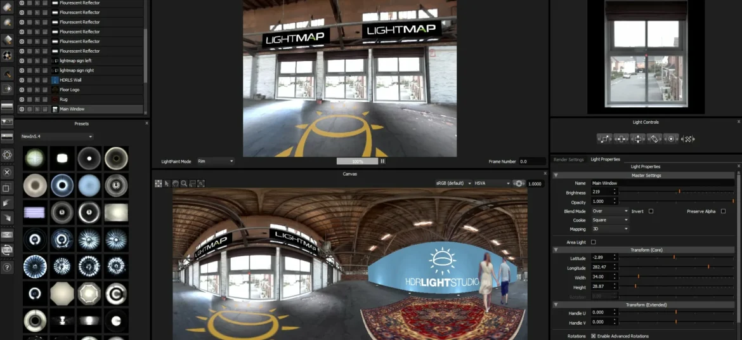The height and width of the screenshot is (340, 742).
Task: Enable the Preserve Alpha checkbox
Action: click(x=723, y=211)
